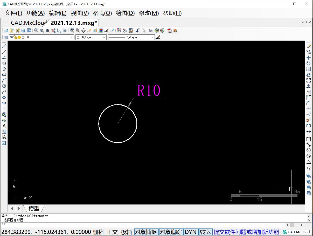Open the 绘图(D) menu
The height and width of the screenshot is (236, 313).
pyautogui.click(x=125, y=13)
